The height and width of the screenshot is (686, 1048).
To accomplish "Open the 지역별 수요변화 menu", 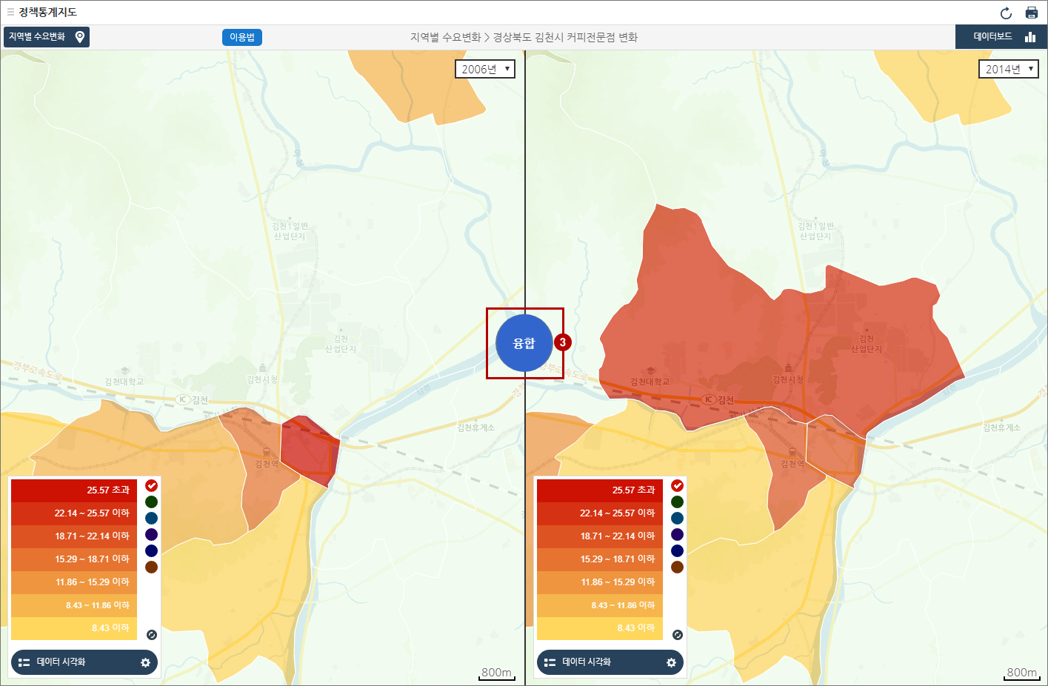I will click(47, 37).
